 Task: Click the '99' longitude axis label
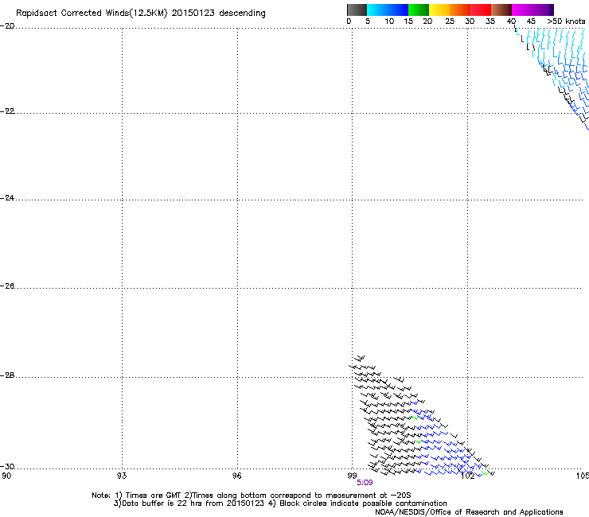(x=352, y=476)
